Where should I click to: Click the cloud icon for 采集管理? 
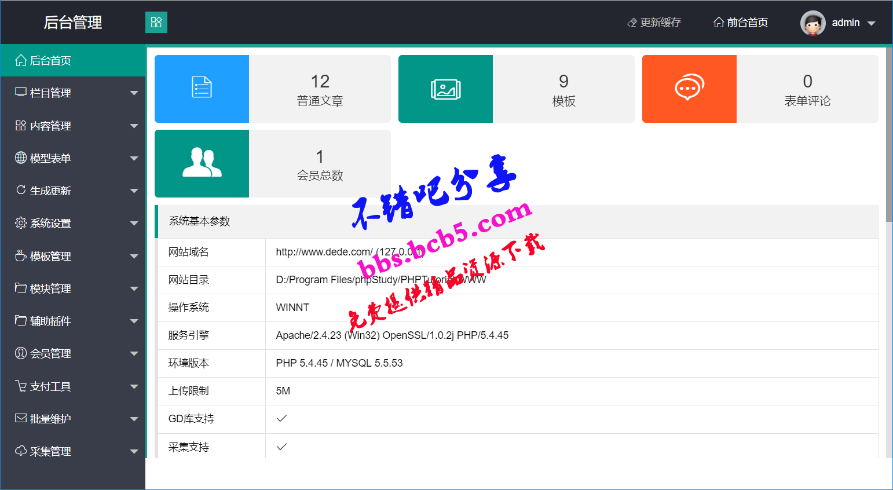tap(21, 451)
